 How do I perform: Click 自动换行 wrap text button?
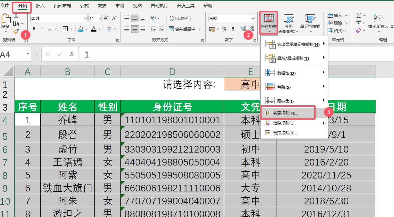[180, 18]
